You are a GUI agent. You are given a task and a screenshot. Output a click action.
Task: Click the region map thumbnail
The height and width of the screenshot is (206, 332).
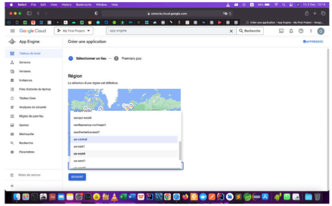(x=124, y=100)
